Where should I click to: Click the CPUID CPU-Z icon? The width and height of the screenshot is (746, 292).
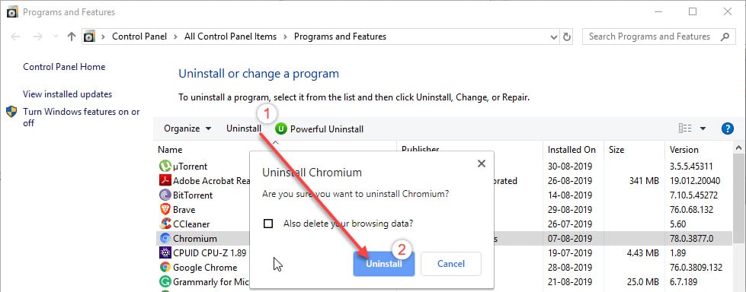(x=165, y=252)
